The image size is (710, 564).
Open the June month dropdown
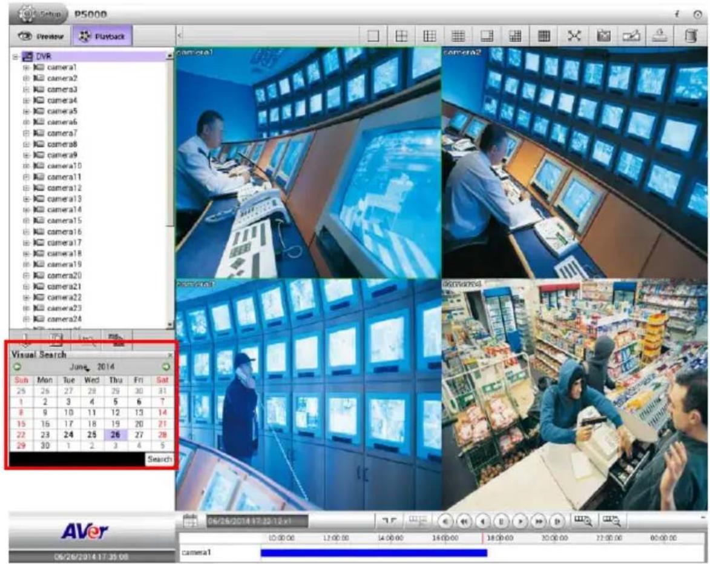tap(80, 367)
